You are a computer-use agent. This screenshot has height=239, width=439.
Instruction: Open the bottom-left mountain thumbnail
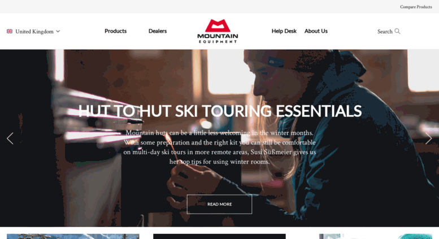[73, 237]
